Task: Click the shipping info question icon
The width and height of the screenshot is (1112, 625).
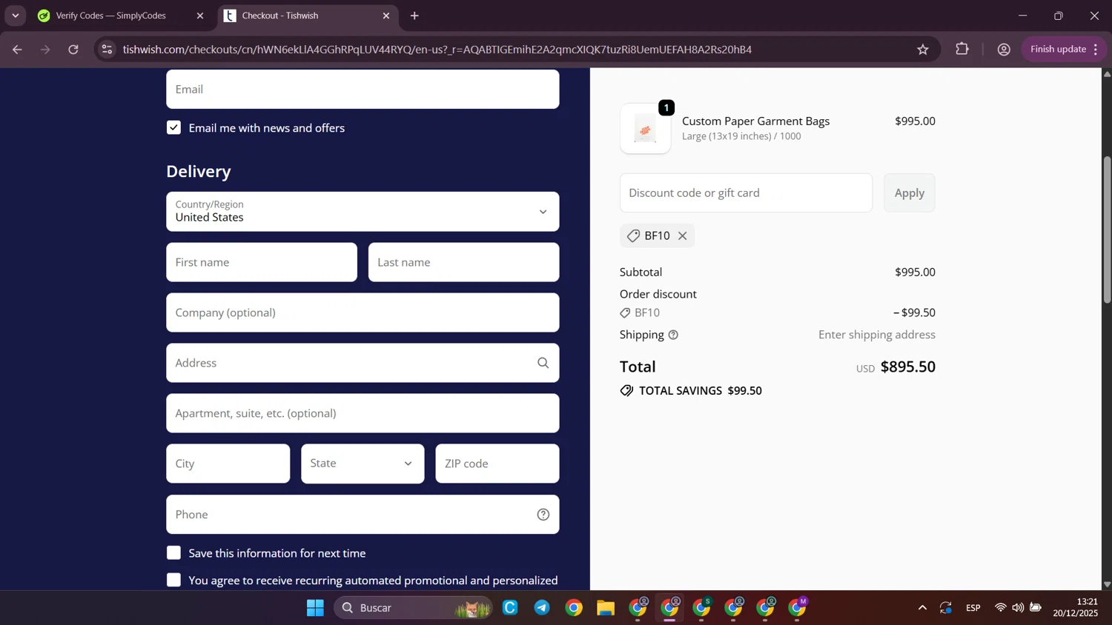Action: pos(673,335)
